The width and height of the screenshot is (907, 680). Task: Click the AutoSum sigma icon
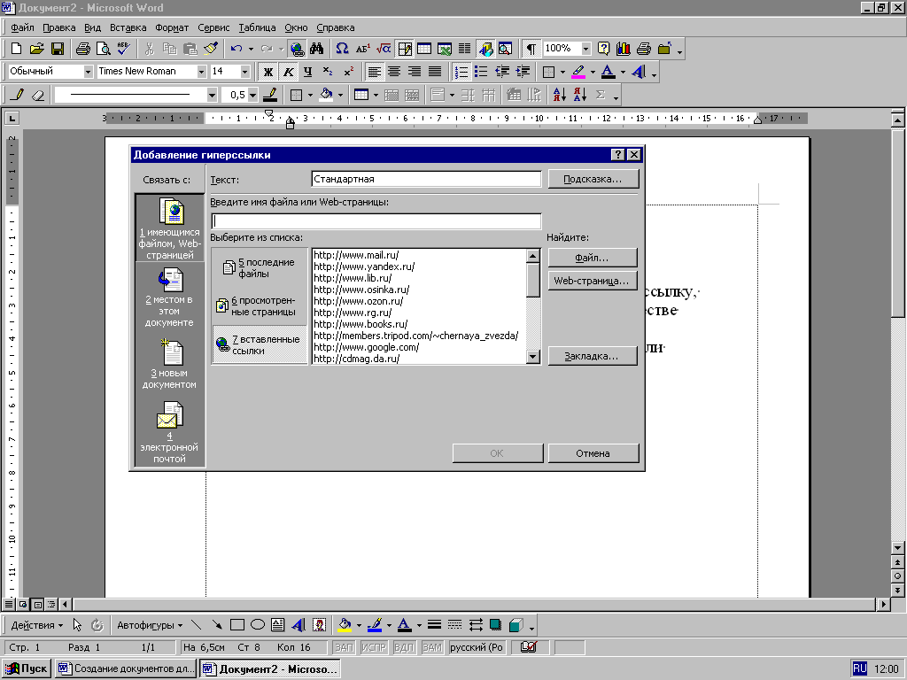(x=601, y=95)
